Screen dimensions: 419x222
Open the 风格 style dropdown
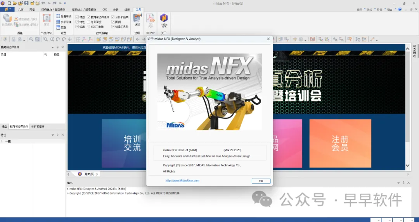click(x=371, y=10)
